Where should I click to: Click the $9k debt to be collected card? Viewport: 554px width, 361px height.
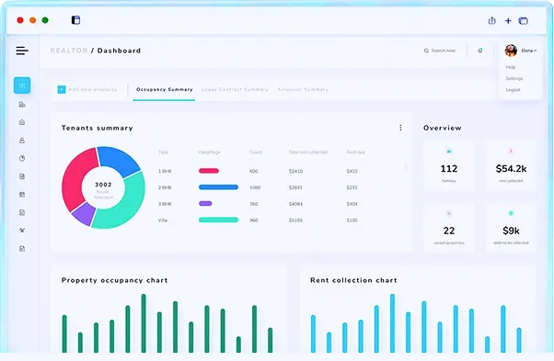[x=511, y=228]
